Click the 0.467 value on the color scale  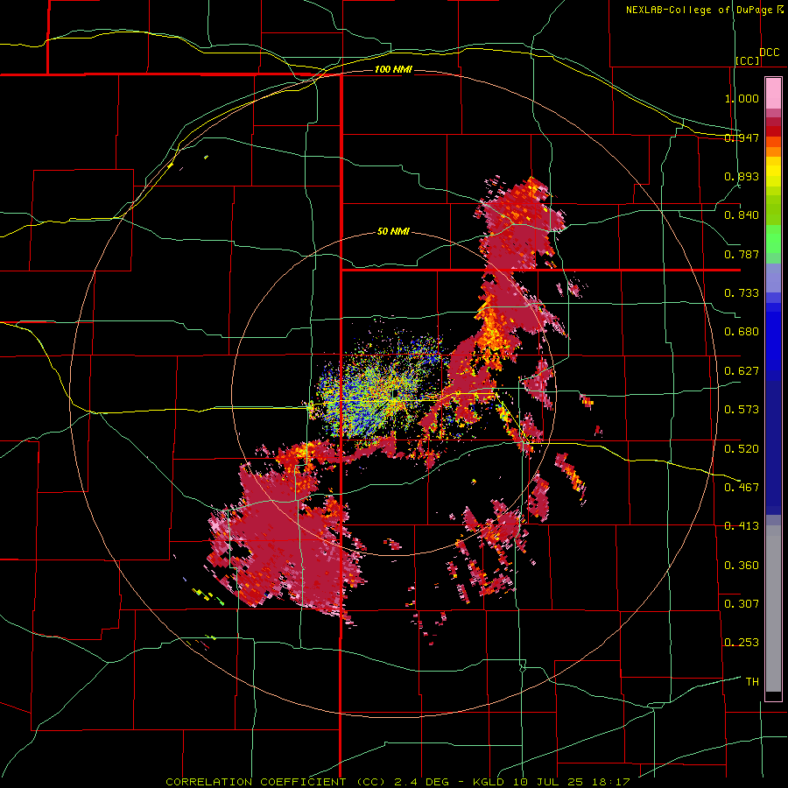click(x=742, y=487)
